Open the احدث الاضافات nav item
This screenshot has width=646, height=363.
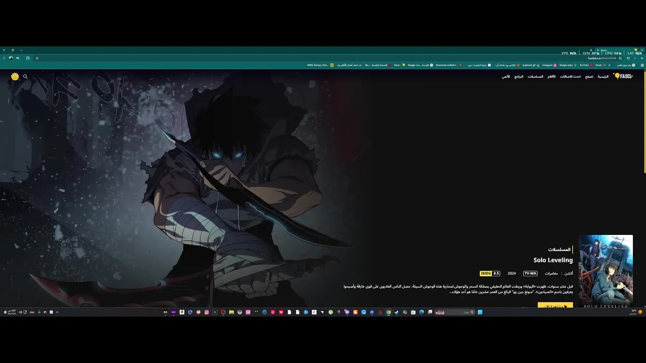(570, 77)
